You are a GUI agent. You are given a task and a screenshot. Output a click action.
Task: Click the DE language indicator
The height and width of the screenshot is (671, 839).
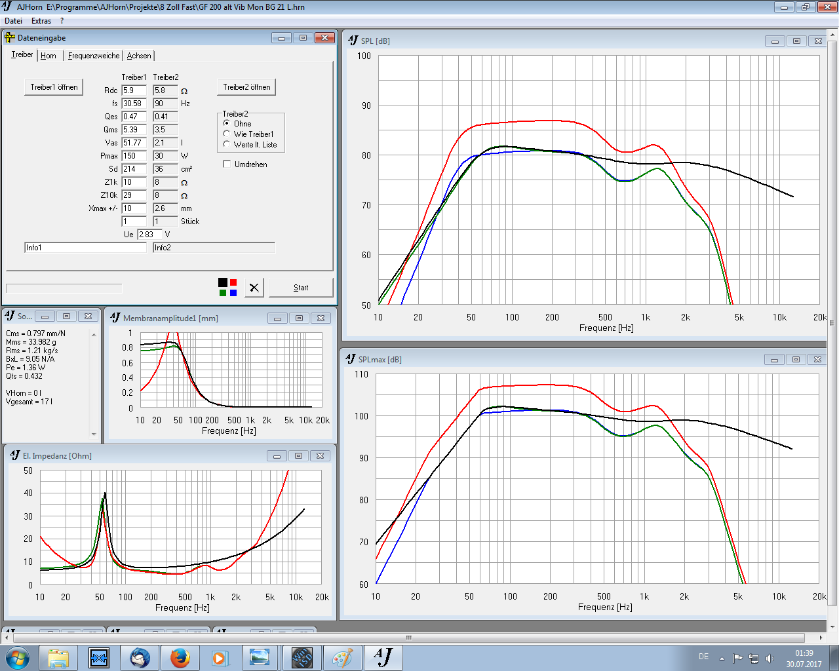tap(703, 657)
